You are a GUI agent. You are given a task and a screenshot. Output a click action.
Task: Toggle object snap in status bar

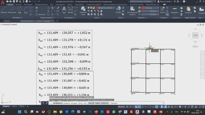157,107
